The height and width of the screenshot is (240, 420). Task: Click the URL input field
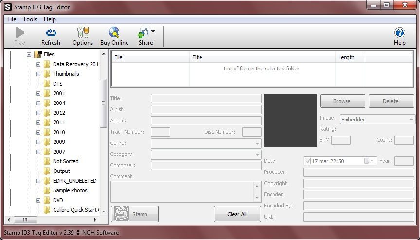pos(358,217)
